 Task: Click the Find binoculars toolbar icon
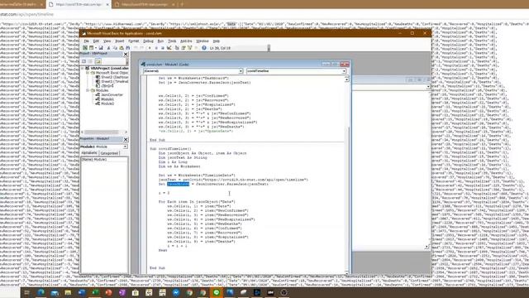coord(128,48)
